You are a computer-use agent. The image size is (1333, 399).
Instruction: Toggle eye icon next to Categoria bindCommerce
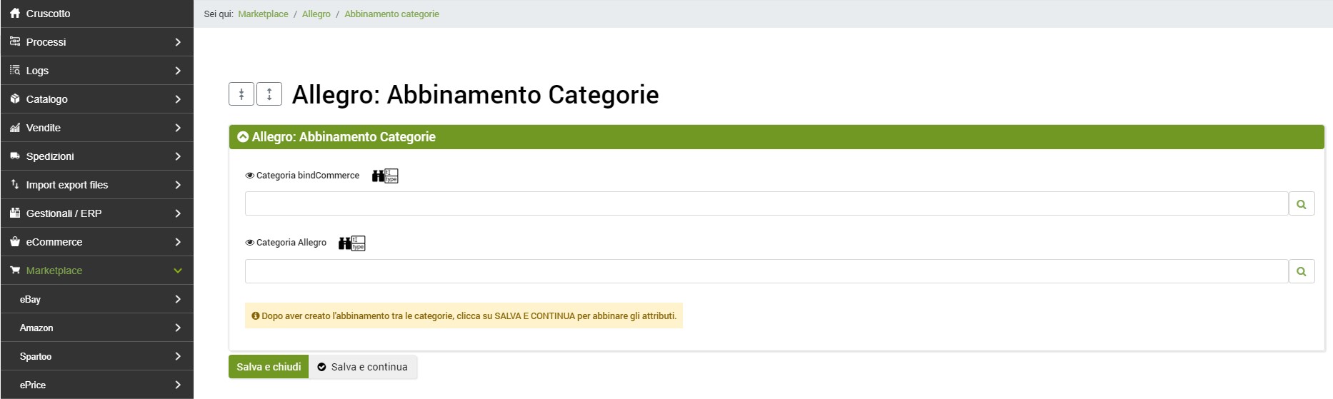coord(250,176)
